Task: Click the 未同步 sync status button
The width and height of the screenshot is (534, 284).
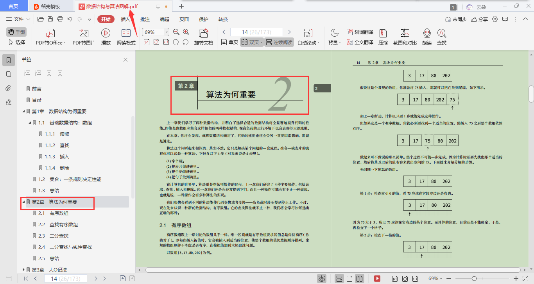Action: (456, 19)
